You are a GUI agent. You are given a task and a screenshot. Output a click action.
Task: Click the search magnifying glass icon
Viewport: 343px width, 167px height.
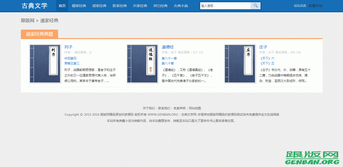(x=255, y=5)
